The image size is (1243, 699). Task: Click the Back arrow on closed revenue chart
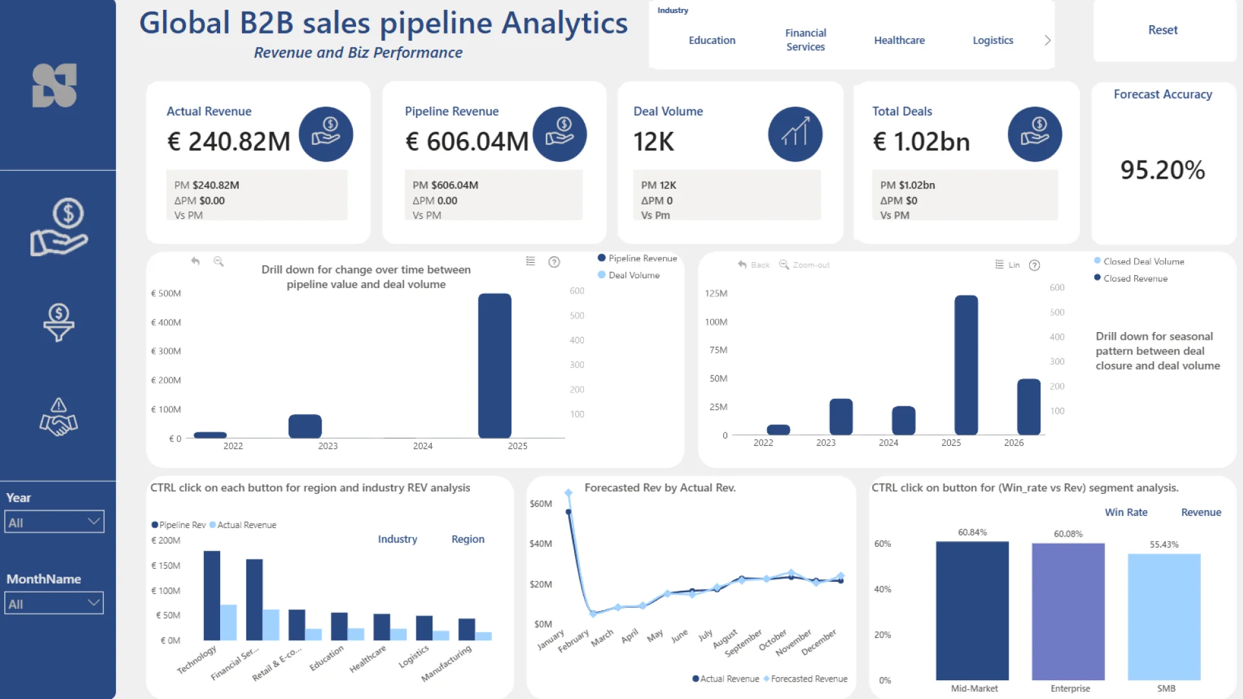(753, 265)
